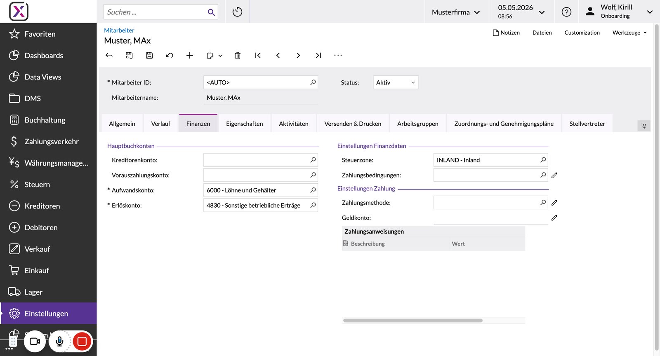Open lookup for Kreditorenkonto field
This screenshot has height=356, width=660.
[x=313, y=160]
